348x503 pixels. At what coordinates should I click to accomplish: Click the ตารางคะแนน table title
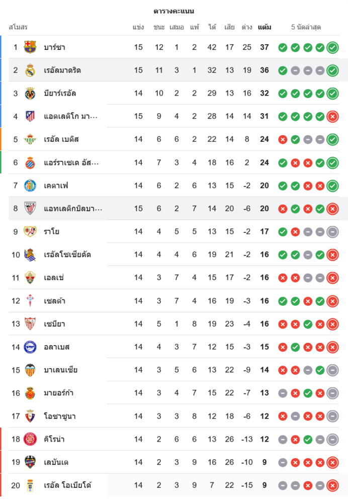174,11
